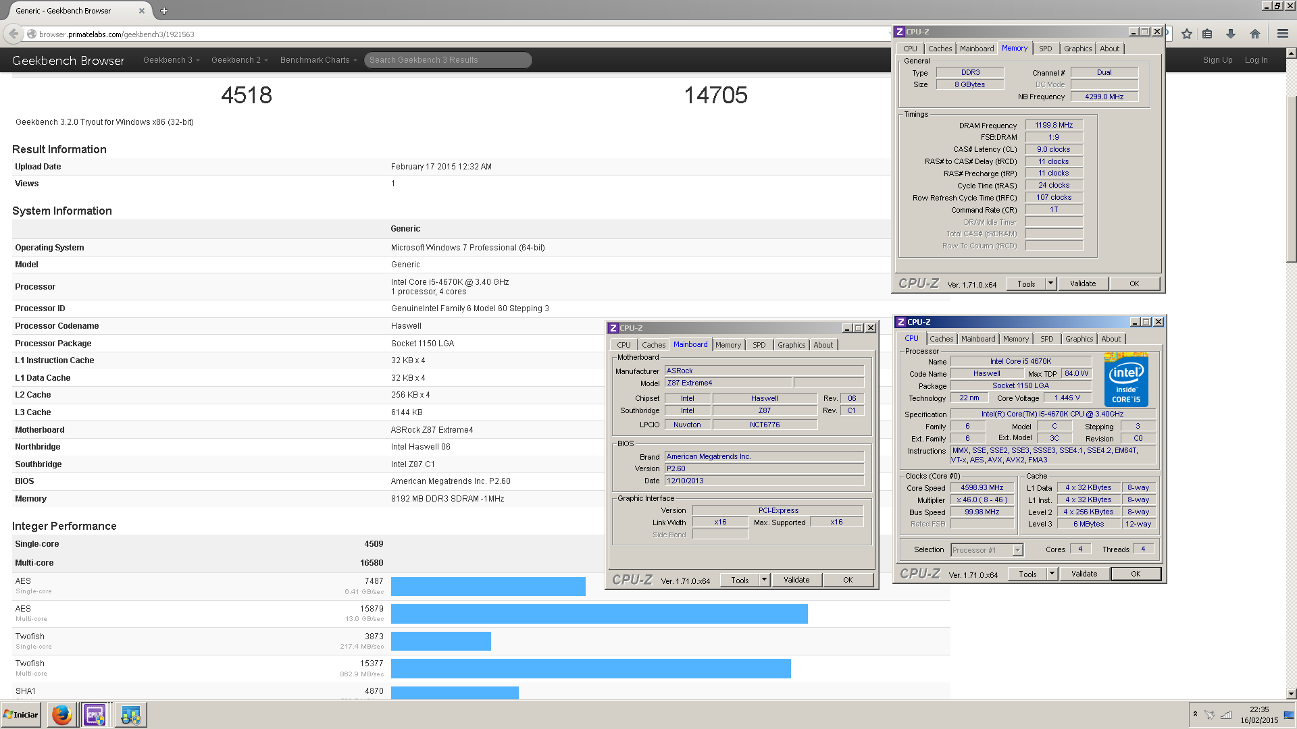Open Tools dropdown arrow in Memory window
The height and width of the screenshot is (729, 1297).
1050,283
